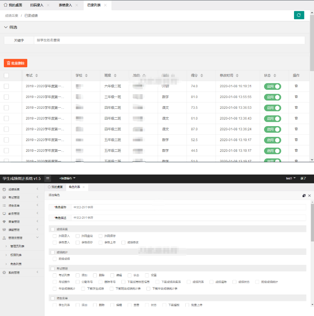This screenshot has width=314, height=316.
Task: Open 权限列表 in the sidebar
Action: [x=16, y=255]
